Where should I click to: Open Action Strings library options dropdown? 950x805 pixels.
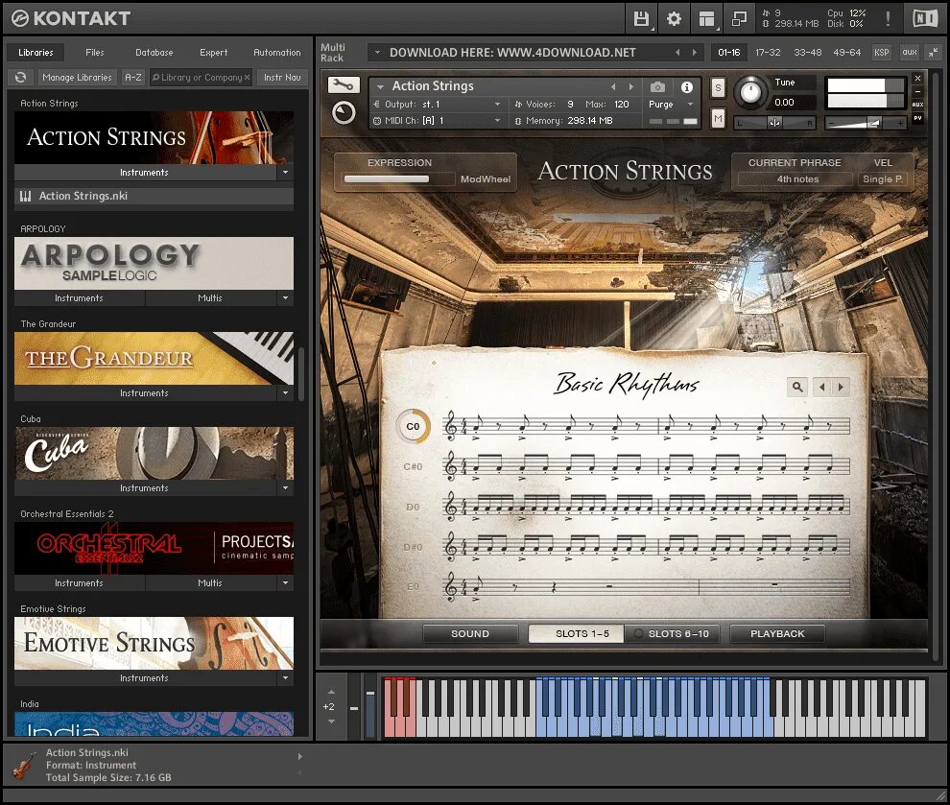(x=285, y=173)
